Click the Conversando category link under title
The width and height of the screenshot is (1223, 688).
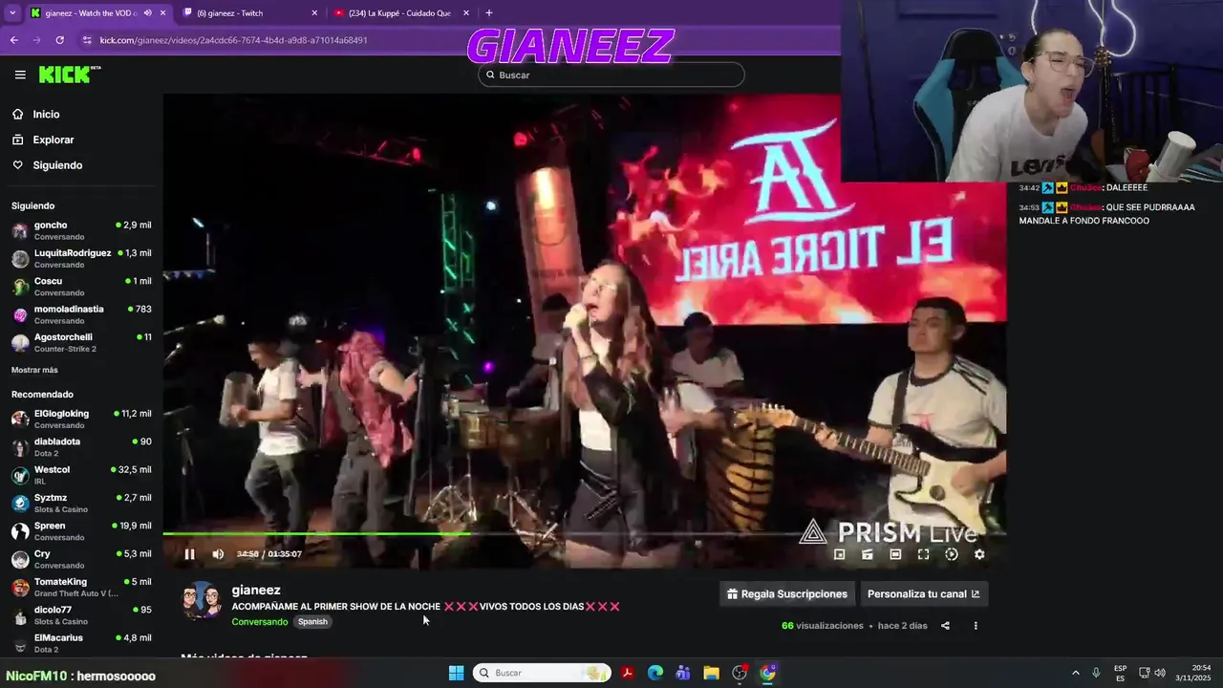click(x=259, y=622)
